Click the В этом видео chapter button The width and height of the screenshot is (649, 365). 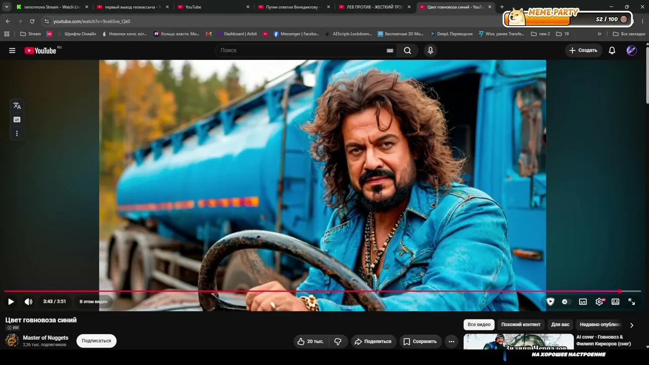[x=93, y=302]
